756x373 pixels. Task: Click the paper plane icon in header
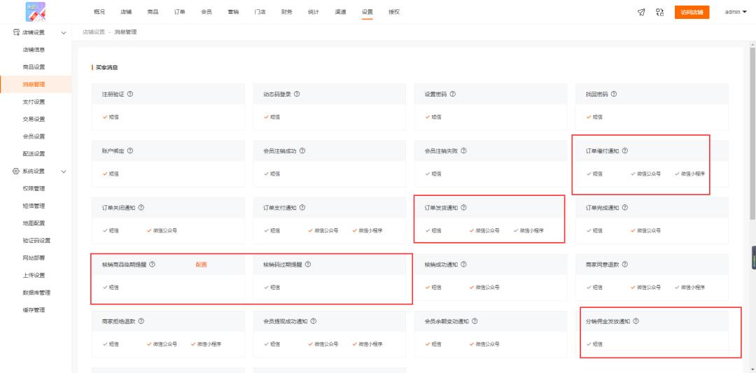[641, 13]
